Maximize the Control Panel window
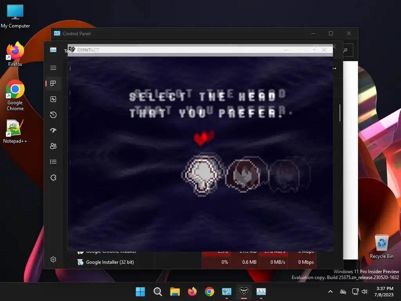This screenshot has width=401, height=301. point(331,34)
